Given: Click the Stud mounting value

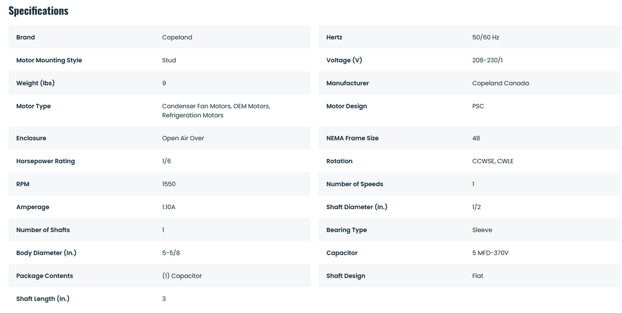Looking at the screenshot, I should (169, 60).
